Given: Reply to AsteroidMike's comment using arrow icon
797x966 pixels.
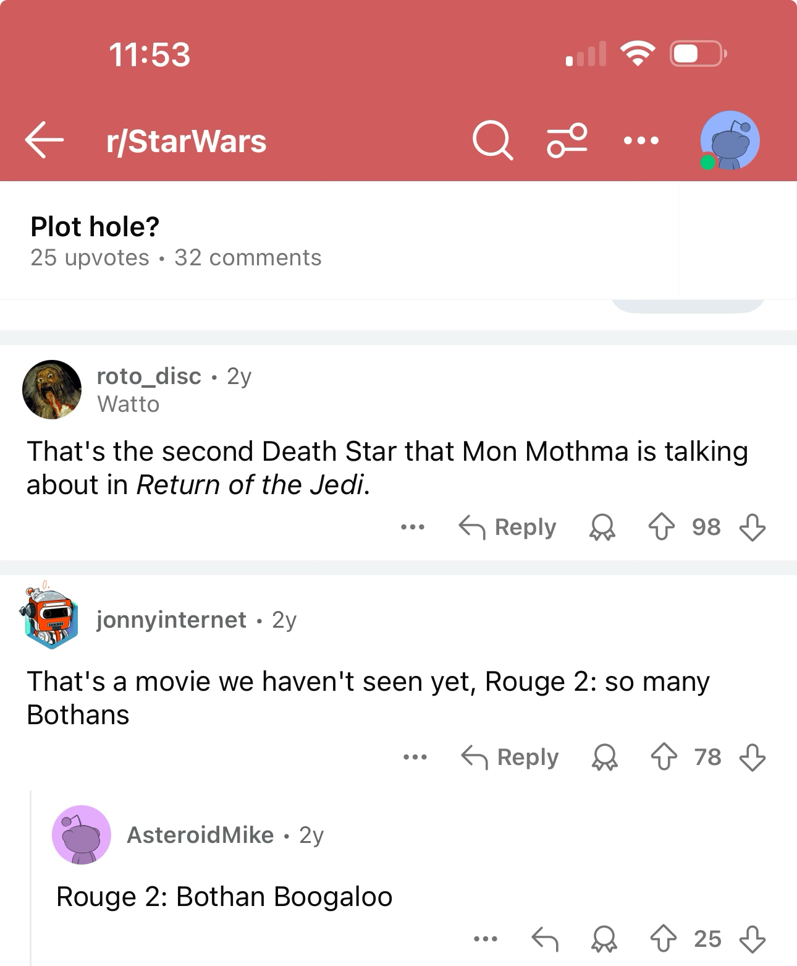Looking at the screenshot, I should click(x=545, y=939).
